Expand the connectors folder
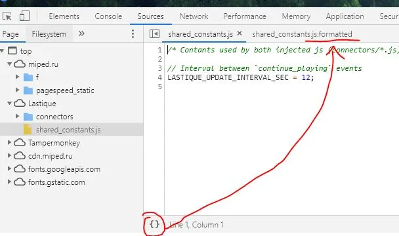The height and width of the screenshot is (236, 399). 17,117
